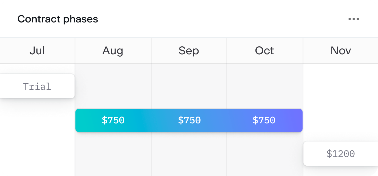Click empty Sep cell above the $750 bar
Screen dimensions: 378x176
[189, 86]
